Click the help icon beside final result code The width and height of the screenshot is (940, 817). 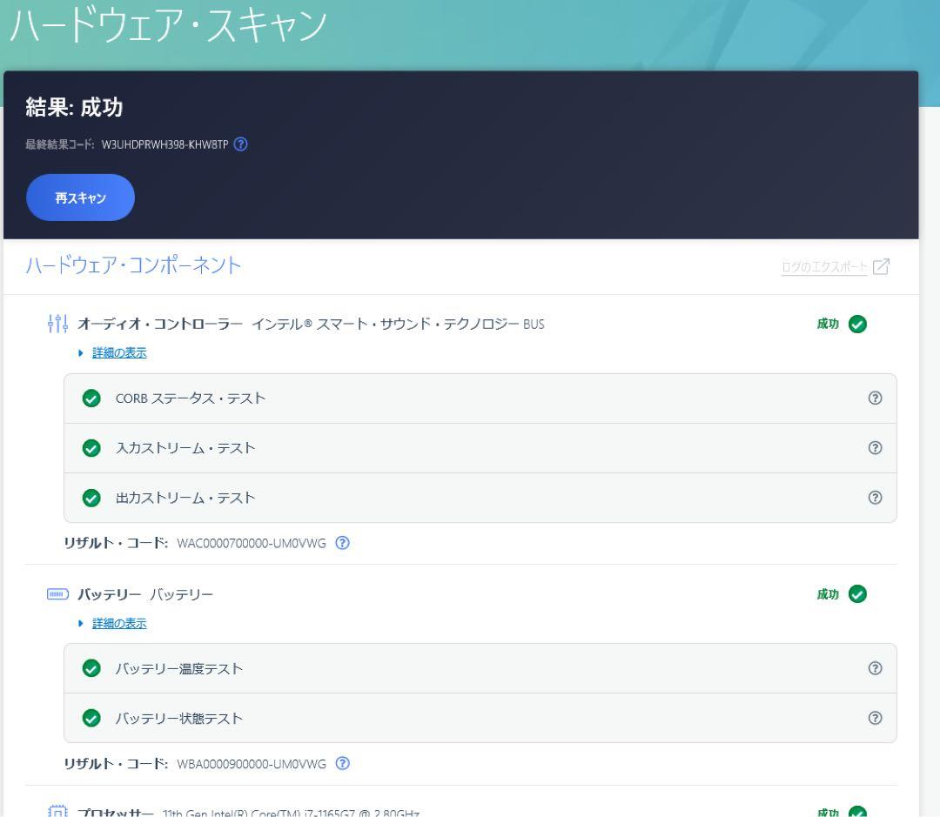[x=241, y=144]
